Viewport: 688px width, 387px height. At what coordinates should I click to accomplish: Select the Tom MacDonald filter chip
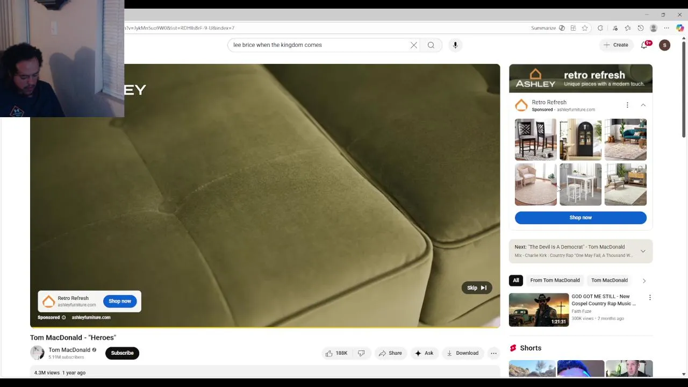tap(610, 280)
